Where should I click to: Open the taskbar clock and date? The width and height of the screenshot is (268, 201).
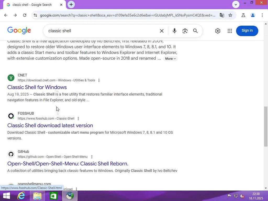click(x=256, y=196)
